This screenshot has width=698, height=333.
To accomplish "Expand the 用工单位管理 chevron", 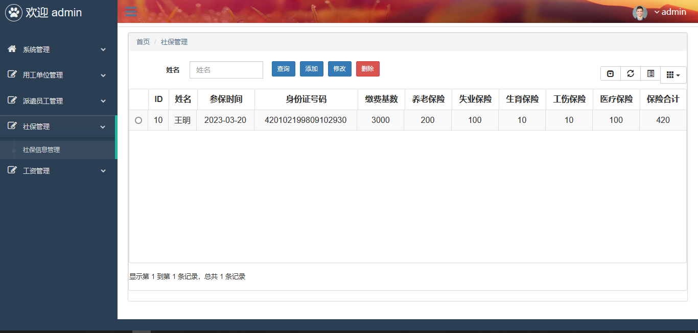I will (103, 75).
